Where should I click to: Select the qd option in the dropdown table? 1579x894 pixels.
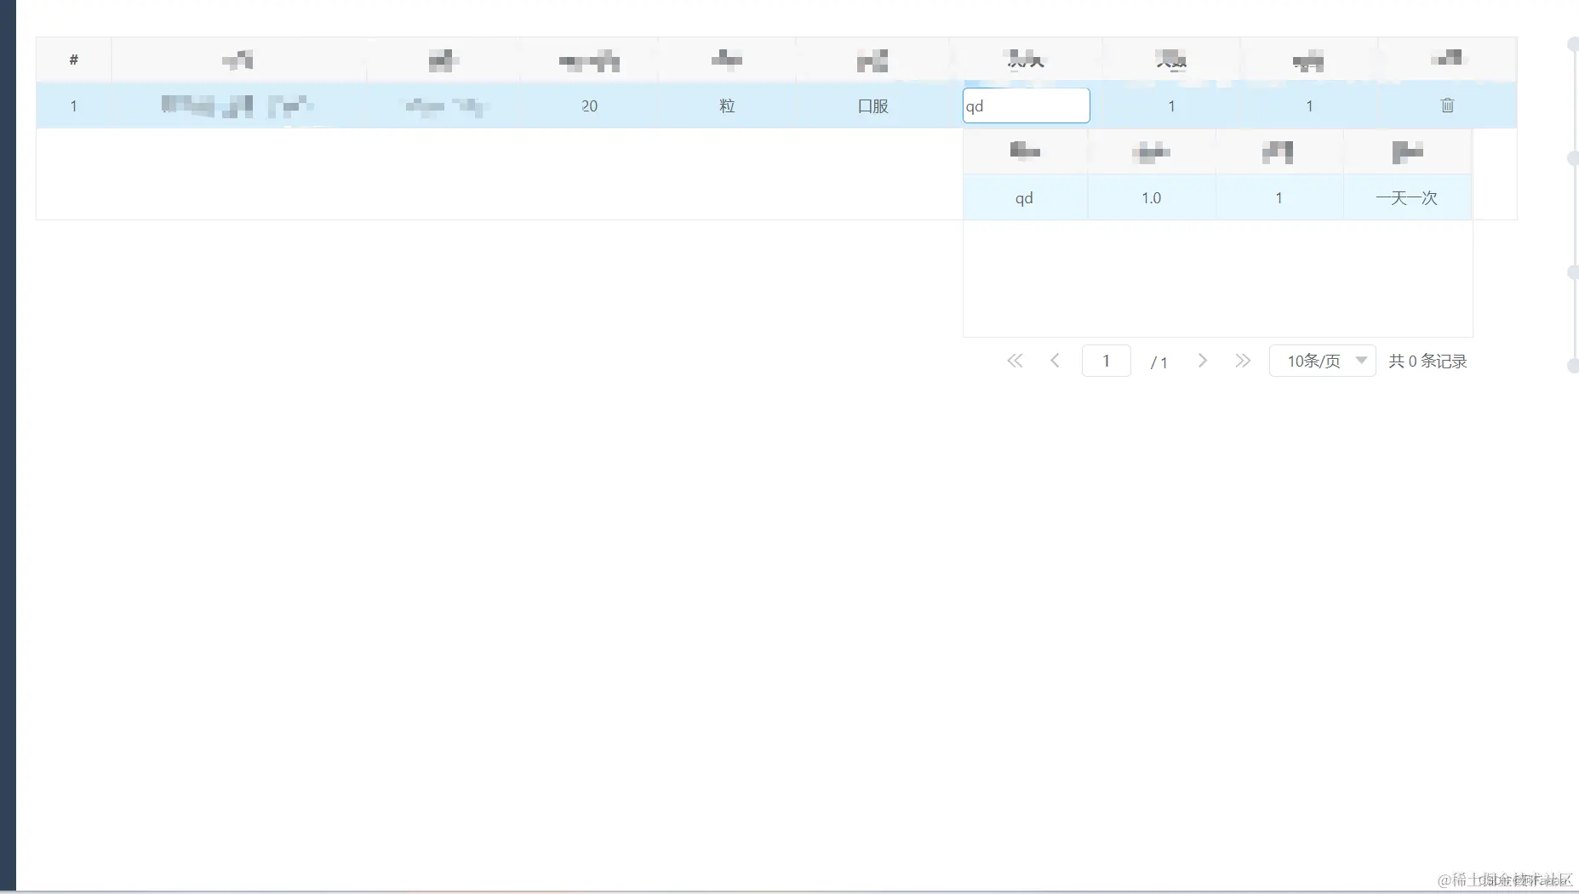click(1024, 197)
